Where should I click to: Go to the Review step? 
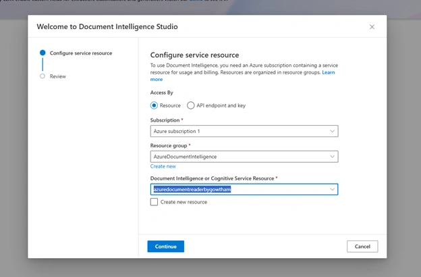tap(58, 76)
